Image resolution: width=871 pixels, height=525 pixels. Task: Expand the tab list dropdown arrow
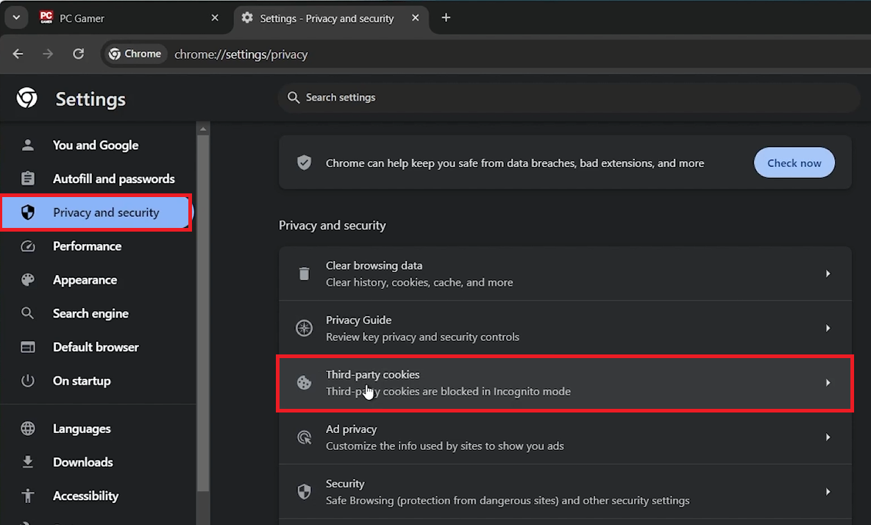[x=15, y=17]
